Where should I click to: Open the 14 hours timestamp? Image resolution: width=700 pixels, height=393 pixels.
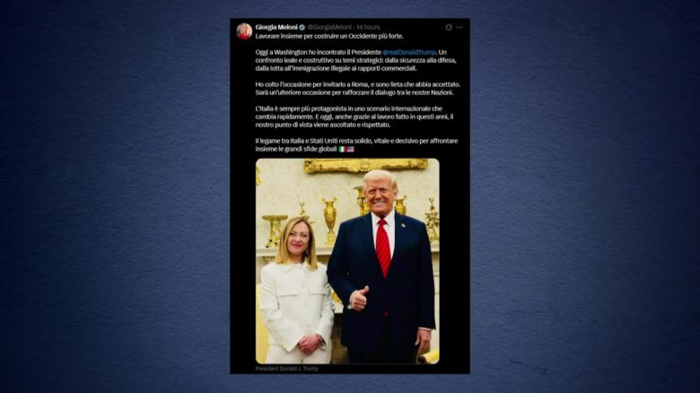[x=368, y=27]
